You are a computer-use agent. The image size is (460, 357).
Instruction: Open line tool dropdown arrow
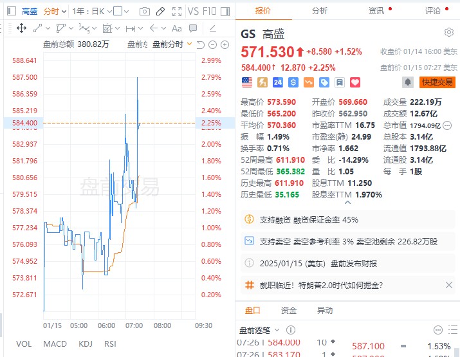pos(48,28)
